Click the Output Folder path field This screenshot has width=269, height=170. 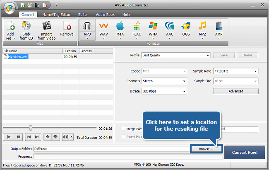(x=112, y=149)
